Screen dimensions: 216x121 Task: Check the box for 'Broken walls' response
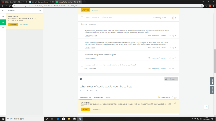coord(82,55)
